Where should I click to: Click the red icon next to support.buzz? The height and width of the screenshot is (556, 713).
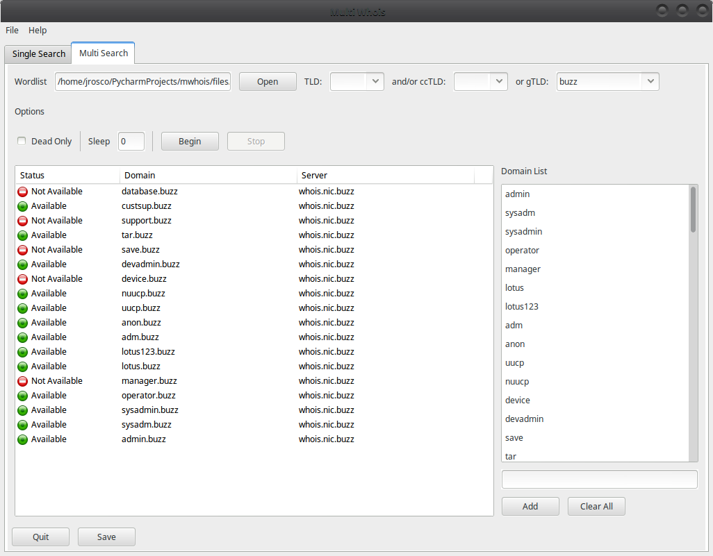tap(23, 221)
